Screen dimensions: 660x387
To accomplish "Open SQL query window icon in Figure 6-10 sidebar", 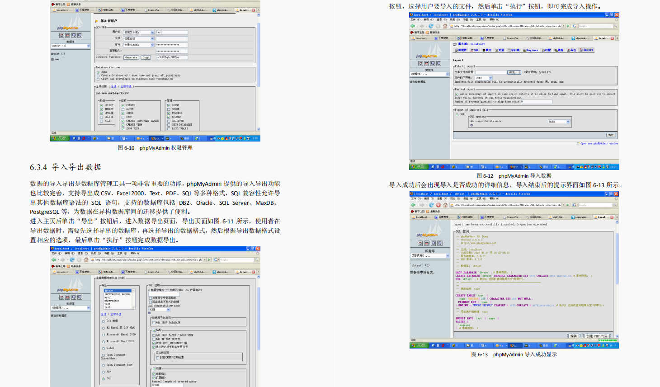I will pyautogui.click(x=67, y=35).
